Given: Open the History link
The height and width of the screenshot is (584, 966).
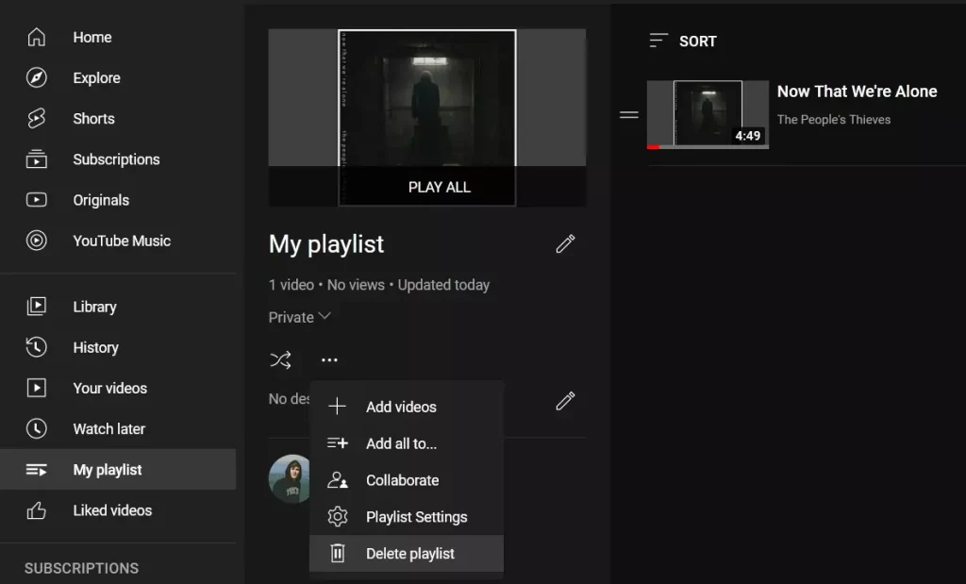Looking at the screenshot, I should click(x=95, y=347).
